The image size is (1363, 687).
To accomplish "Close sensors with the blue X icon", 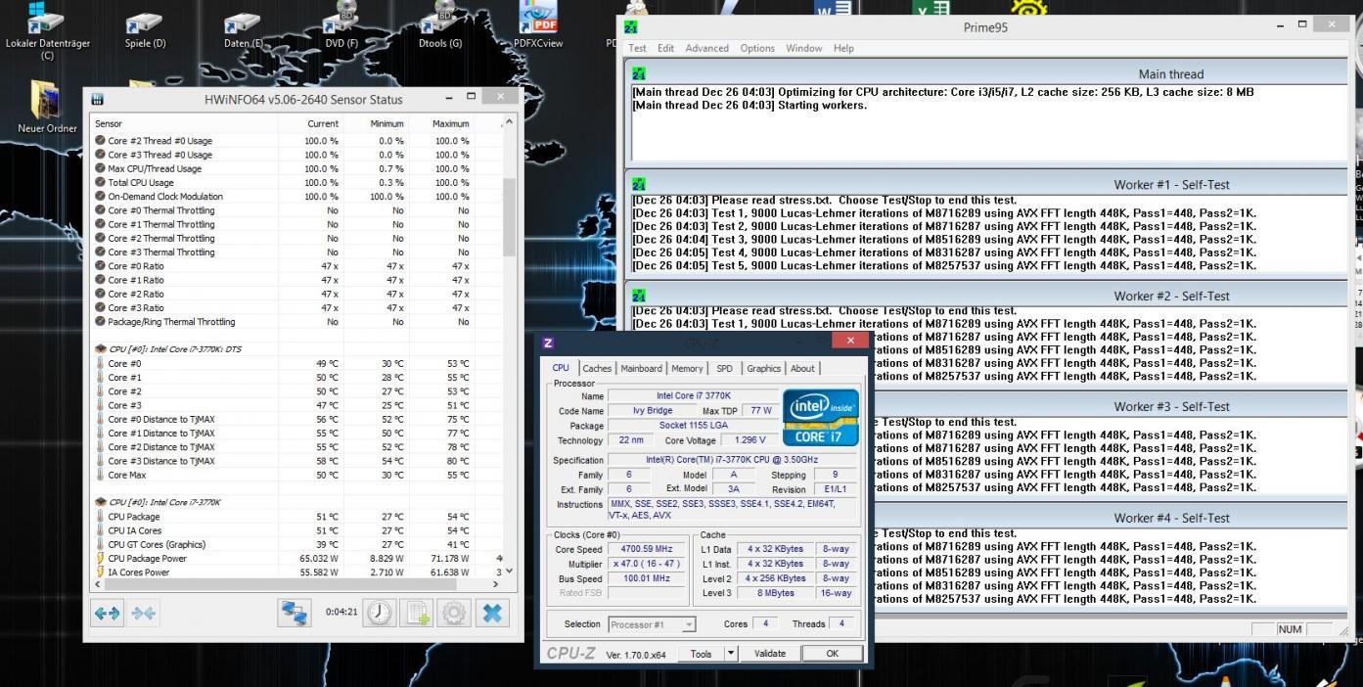I will point(493,613).
